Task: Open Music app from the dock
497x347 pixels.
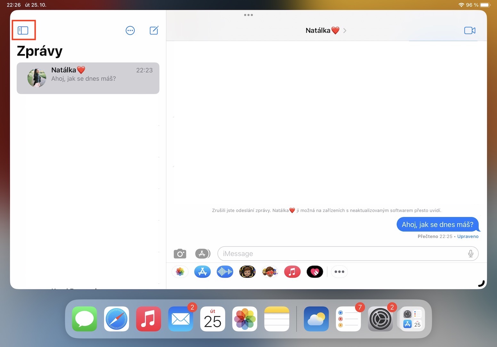Action: tap(149, 319)
